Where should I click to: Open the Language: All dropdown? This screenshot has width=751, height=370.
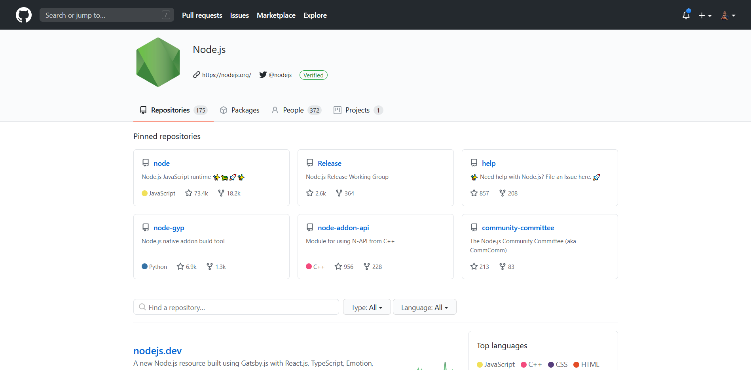coord(425,307)
